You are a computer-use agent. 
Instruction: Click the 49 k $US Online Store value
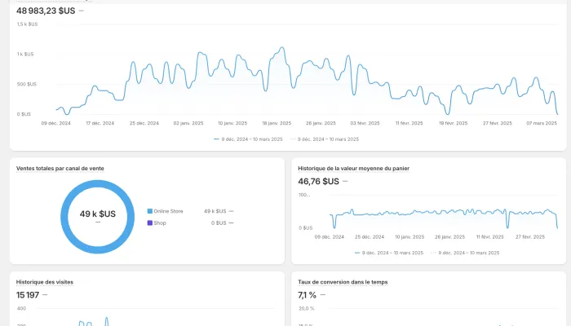click(215, 211)
